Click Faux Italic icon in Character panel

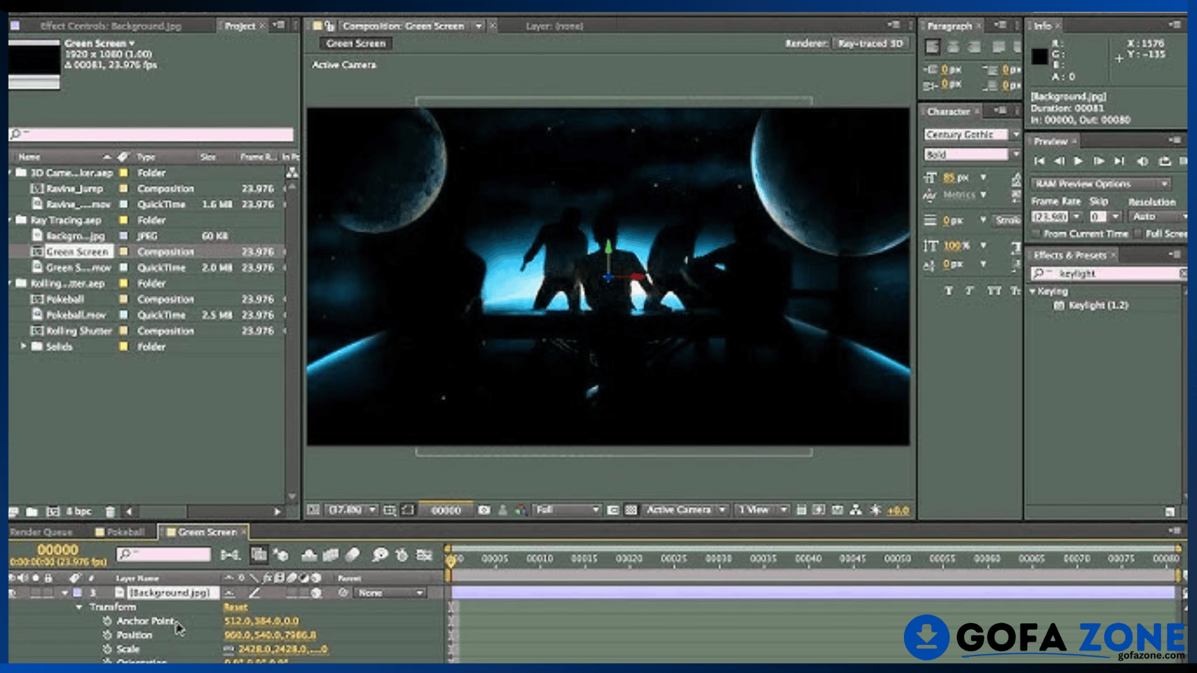coord(969,291)
